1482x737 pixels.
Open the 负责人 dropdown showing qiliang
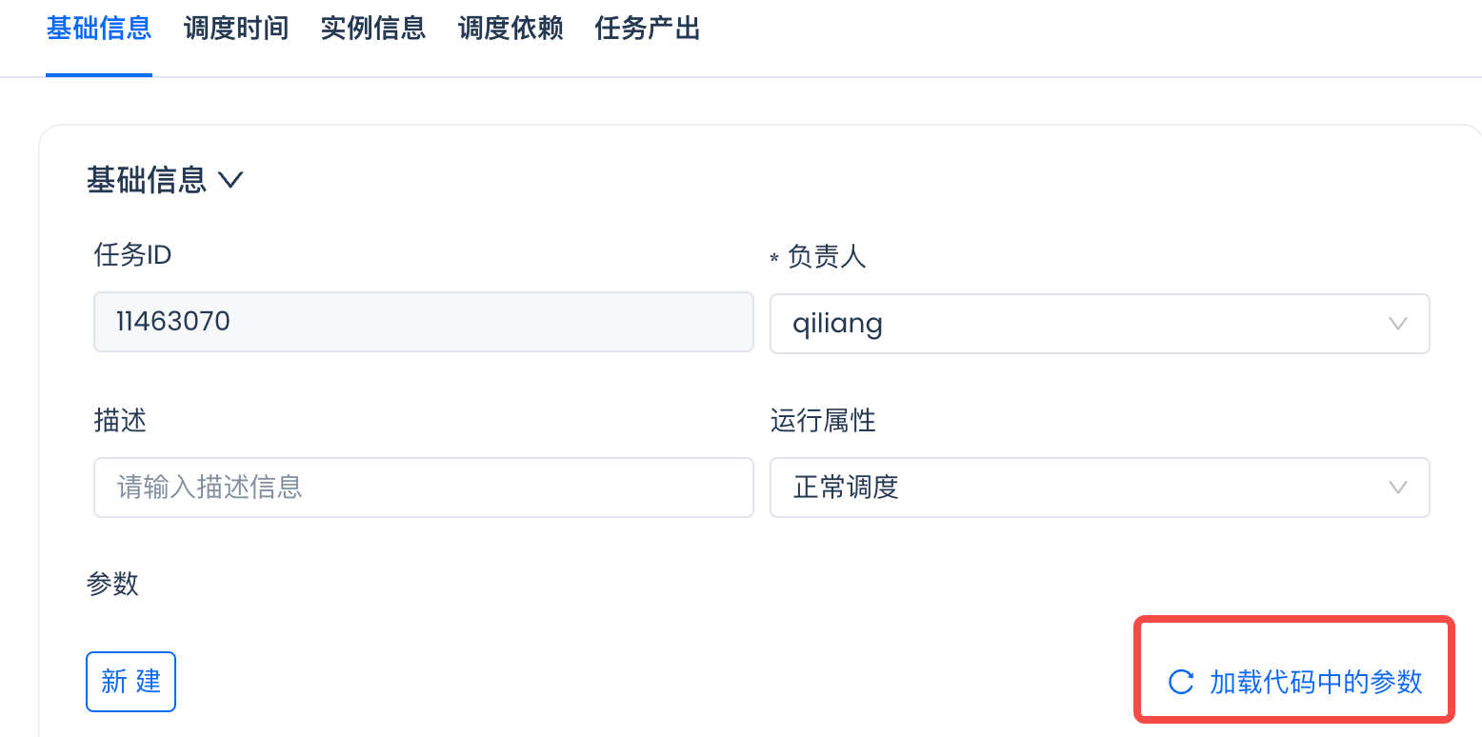pos(1098,324)
